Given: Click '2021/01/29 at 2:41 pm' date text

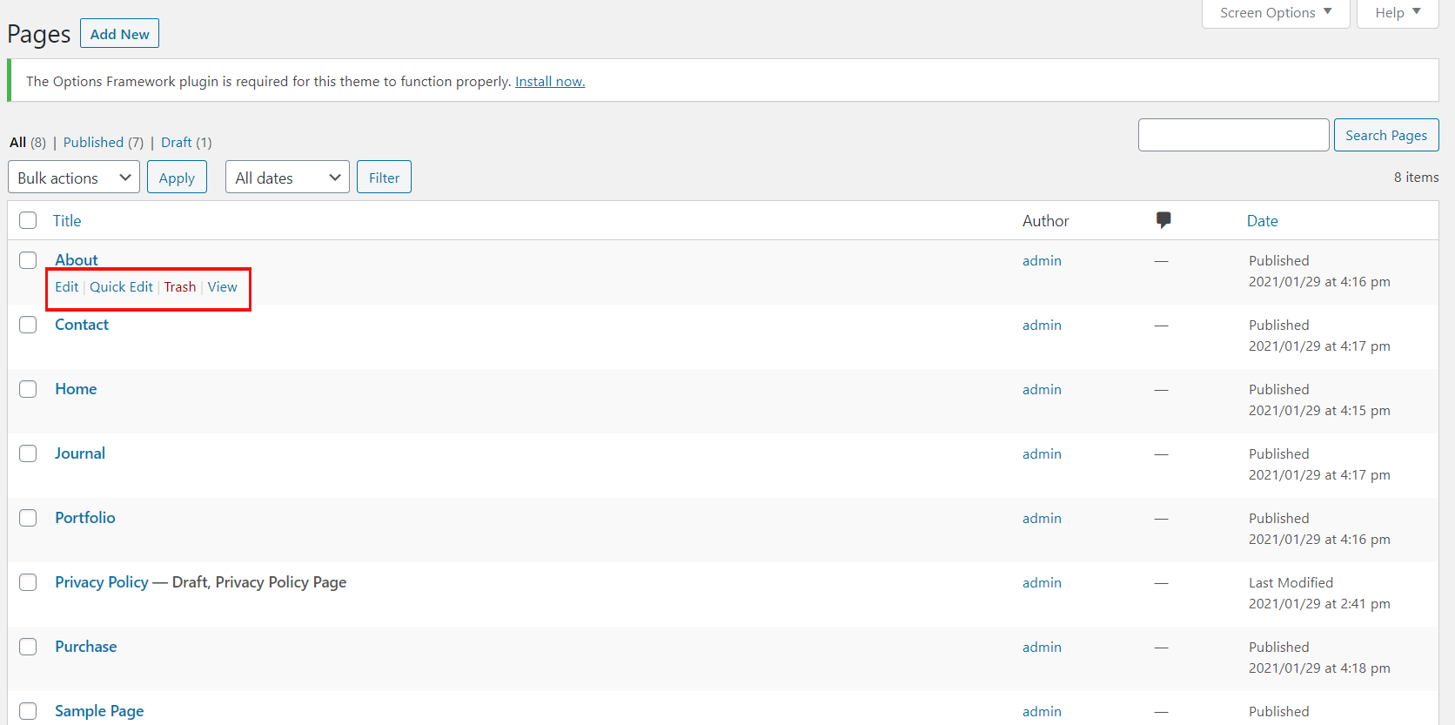Looking at the screenshot, I should (1319, 604).
